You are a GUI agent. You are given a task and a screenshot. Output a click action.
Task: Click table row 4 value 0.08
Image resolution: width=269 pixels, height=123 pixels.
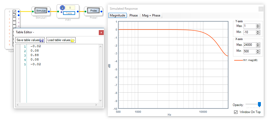point(35,60)
